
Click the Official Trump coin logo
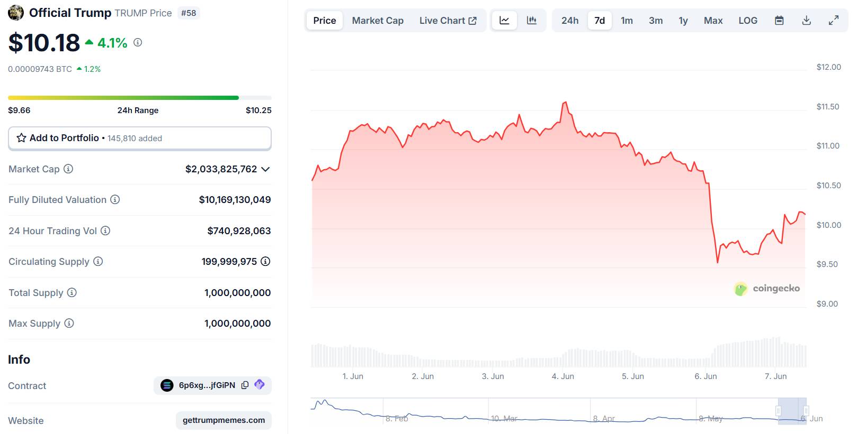click(x=16, y=13)
